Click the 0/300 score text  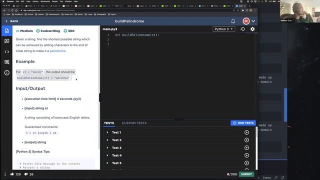point(232,174)
